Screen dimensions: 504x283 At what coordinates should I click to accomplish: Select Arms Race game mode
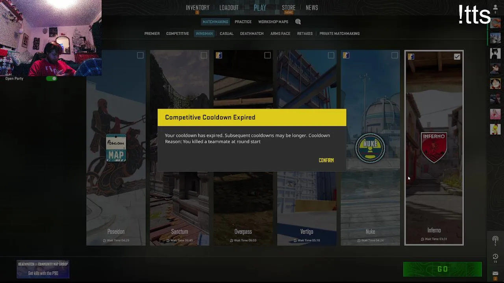click(x=280, y=33)
